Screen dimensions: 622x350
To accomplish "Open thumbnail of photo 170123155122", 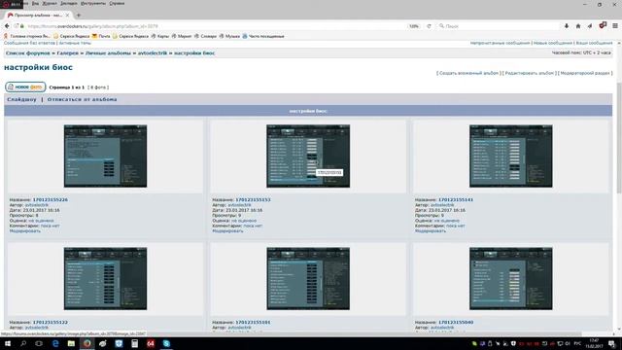I will [x=105, y=279].
